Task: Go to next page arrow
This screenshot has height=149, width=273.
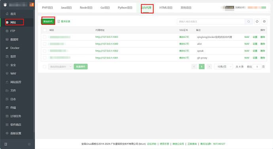Action: 209,66
